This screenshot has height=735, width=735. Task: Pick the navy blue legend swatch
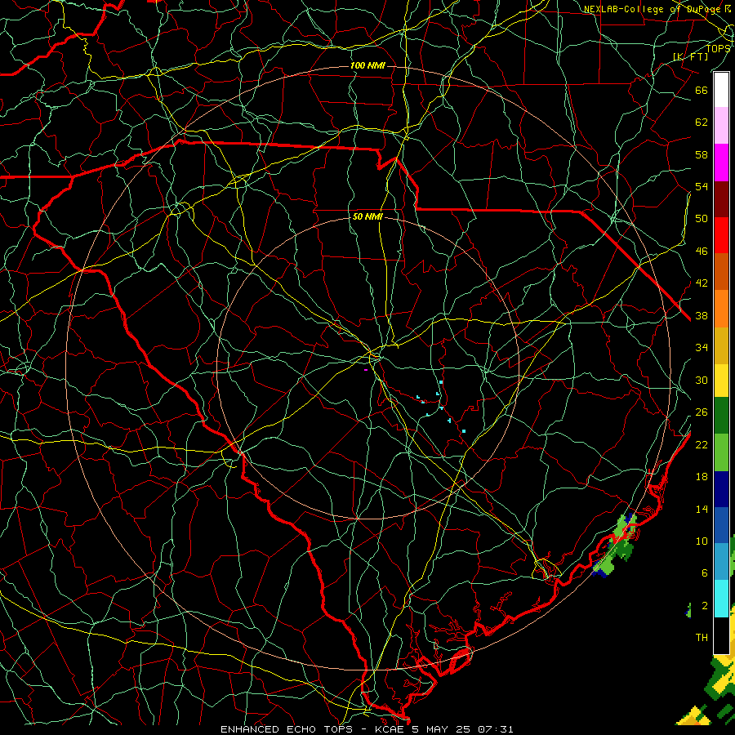(x=721, y=489)
